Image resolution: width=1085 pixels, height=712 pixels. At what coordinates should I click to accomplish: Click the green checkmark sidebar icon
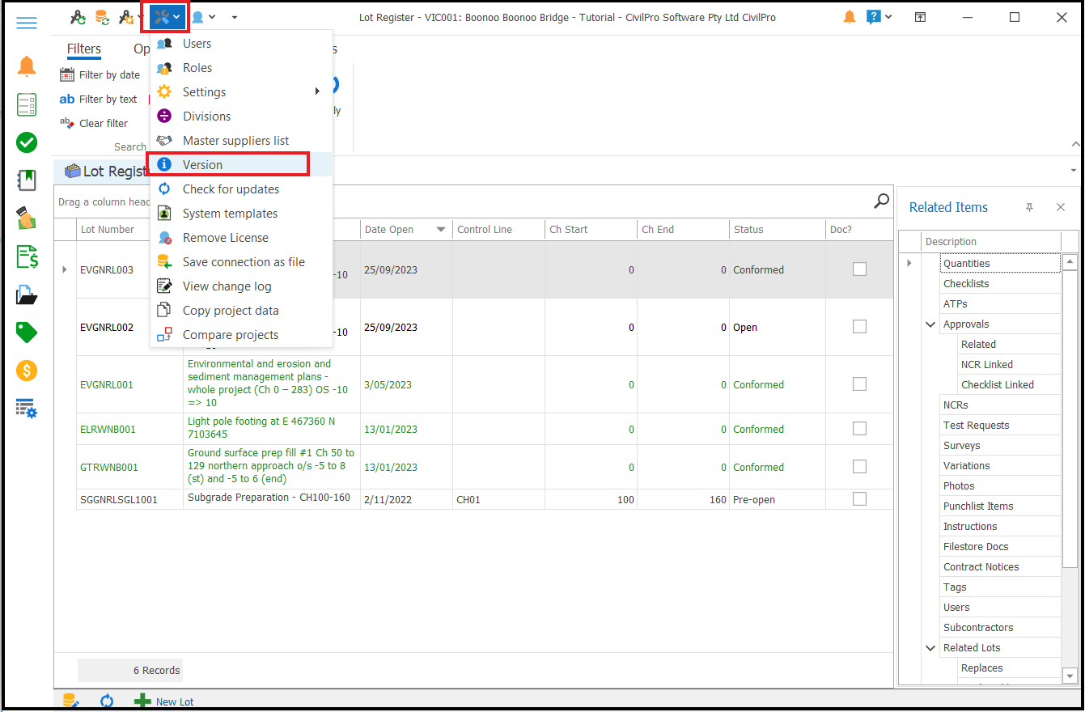[27, 143]
